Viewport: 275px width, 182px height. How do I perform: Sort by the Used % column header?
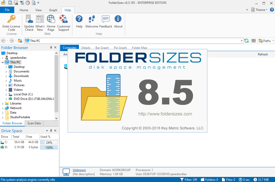49,137
